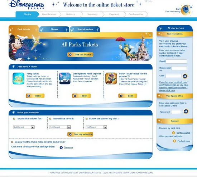Image resolution: width=197 pixels, height=177 pixels.
Task: Click the icon beside Find out more
Action: [x=174, y=141]
